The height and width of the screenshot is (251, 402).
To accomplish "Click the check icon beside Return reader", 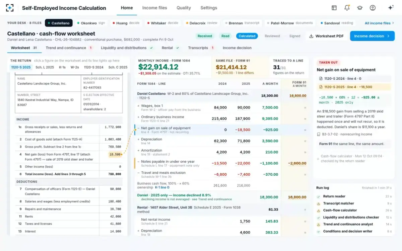I will [318, 196].
